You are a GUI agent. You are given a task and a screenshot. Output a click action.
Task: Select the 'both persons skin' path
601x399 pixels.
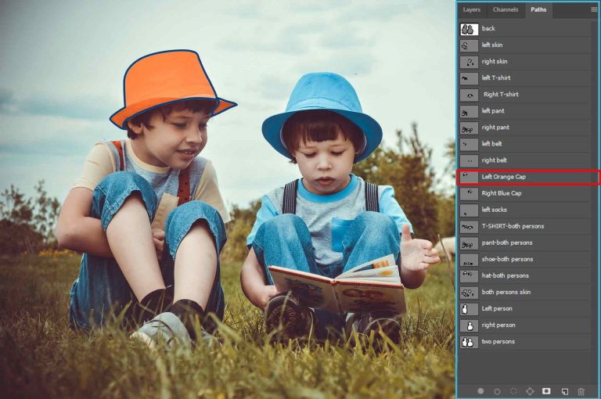[525, 293]
